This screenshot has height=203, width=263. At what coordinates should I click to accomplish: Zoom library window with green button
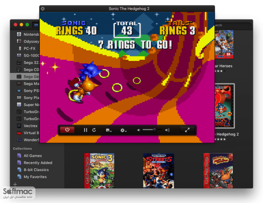pos(27,25)
